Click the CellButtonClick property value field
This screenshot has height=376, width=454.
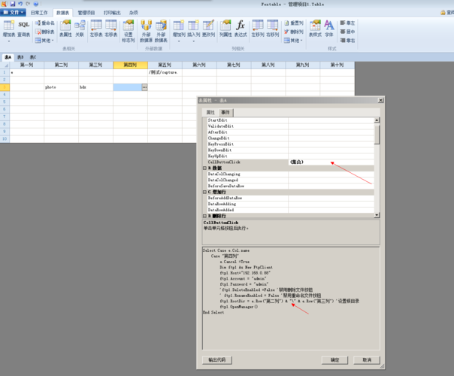[x=329, y=162]
